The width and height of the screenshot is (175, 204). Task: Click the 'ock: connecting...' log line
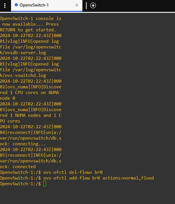click(x=23, y=144)
